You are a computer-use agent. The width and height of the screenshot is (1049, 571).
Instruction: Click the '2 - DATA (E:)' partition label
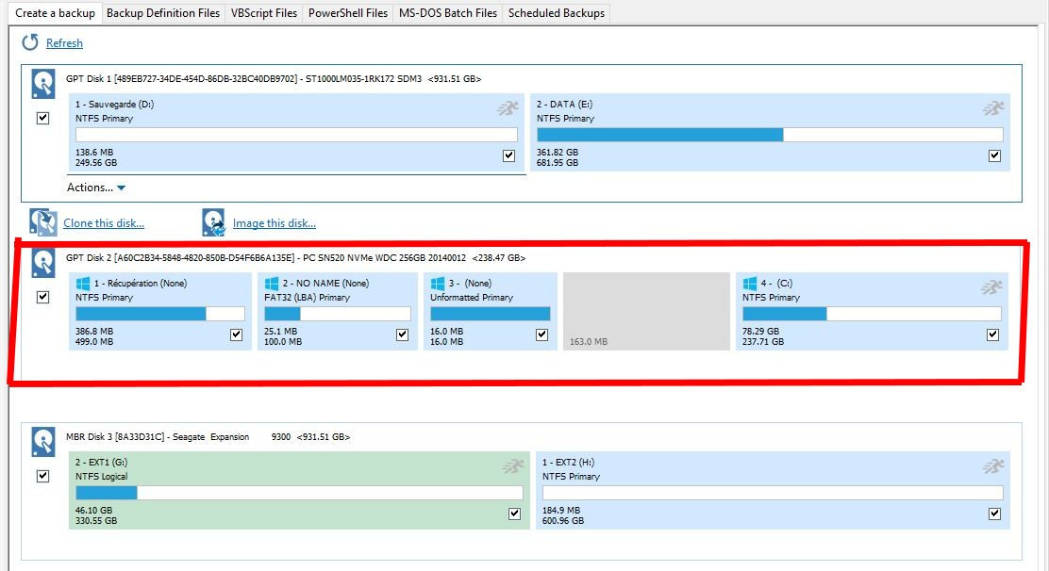[x=564, y=105]
